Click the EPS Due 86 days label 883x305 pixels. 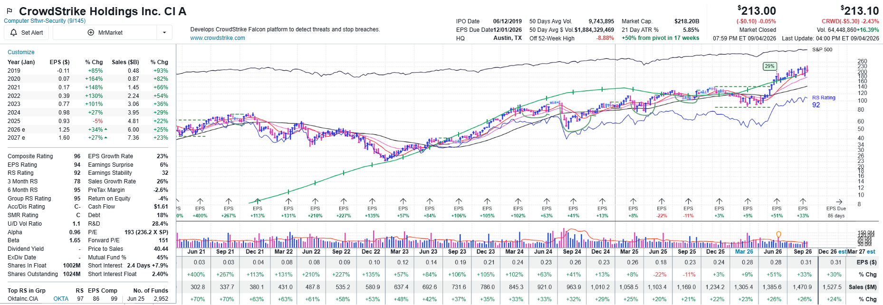[836, 212]
